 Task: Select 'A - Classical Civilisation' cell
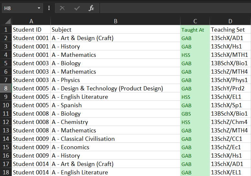(x=115, y=139)
